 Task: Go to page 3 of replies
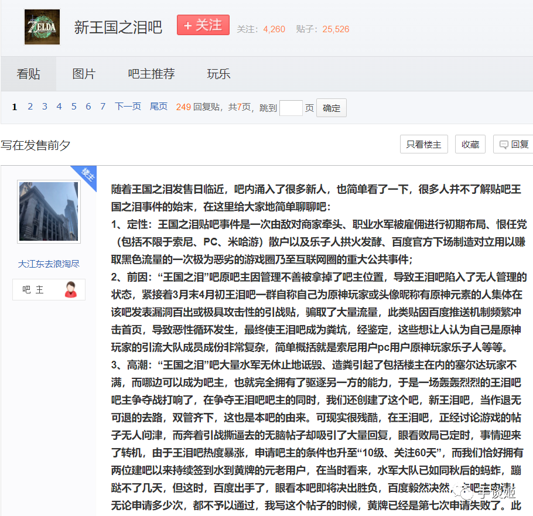click(x=45, y=107)
